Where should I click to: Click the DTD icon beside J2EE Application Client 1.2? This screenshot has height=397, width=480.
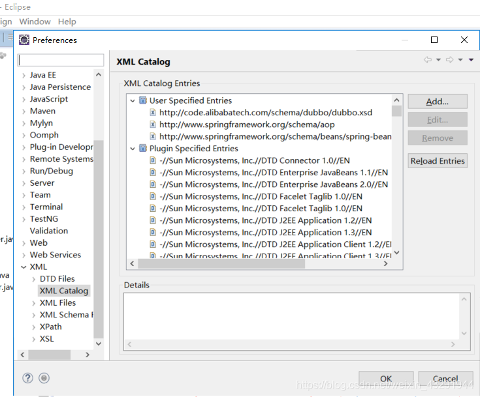point(153,244)
